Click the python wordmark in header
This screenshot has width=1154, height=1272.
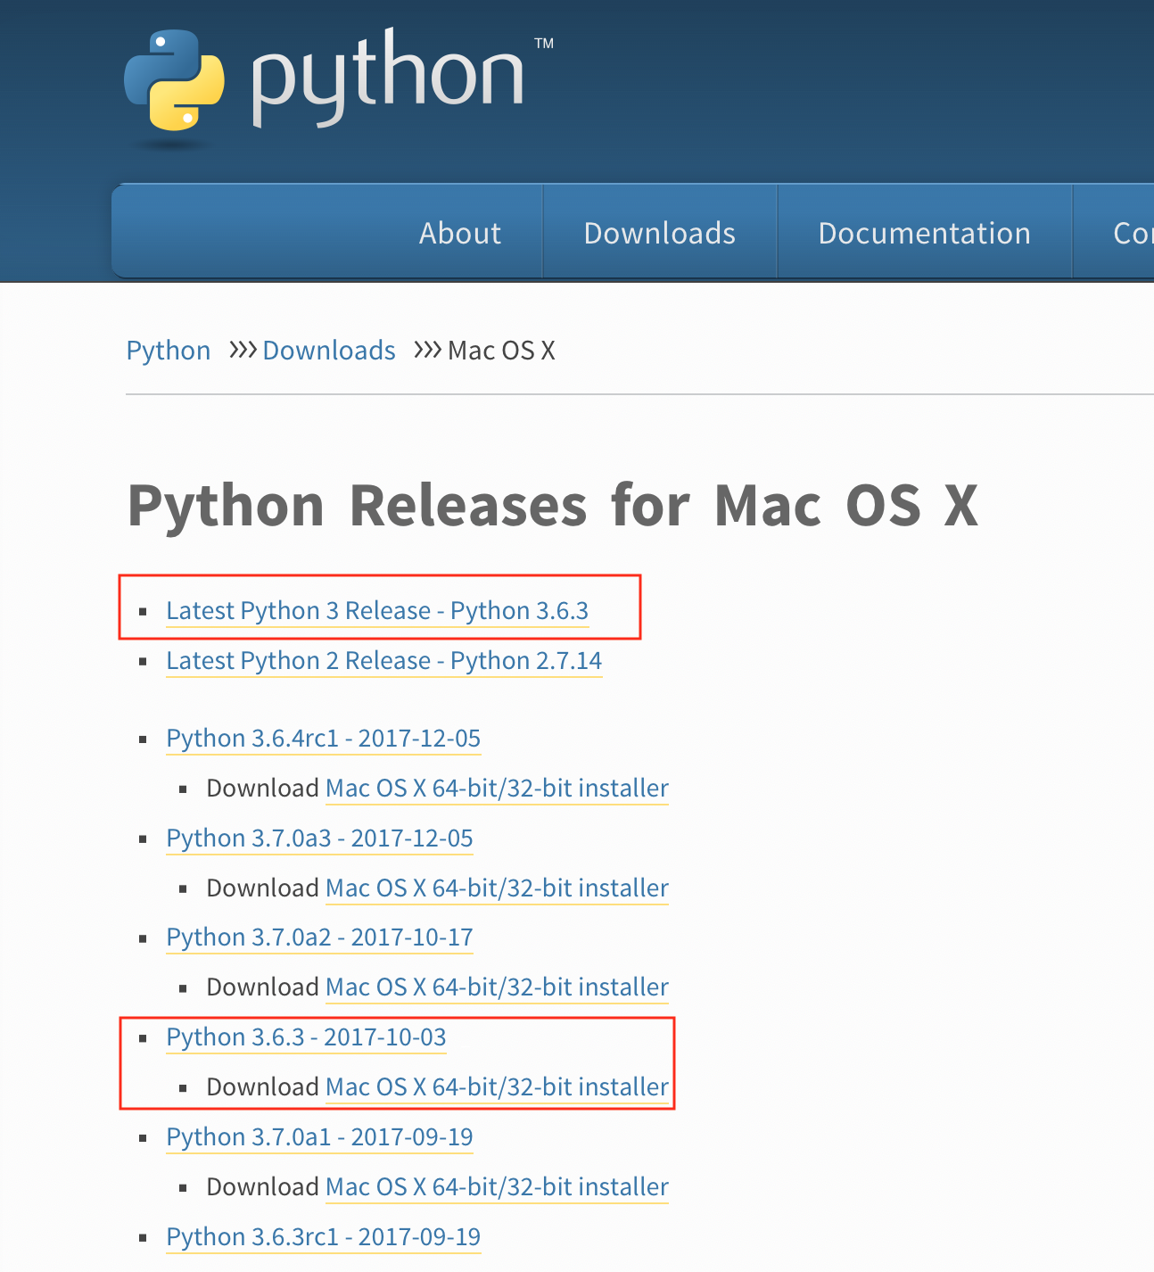(x=388, y=78)
